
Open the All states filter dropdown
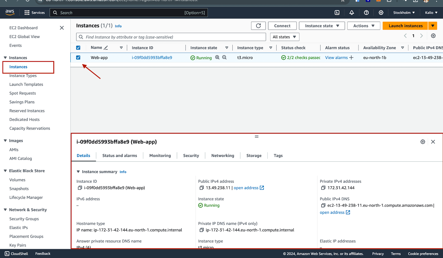coord(285,37)
